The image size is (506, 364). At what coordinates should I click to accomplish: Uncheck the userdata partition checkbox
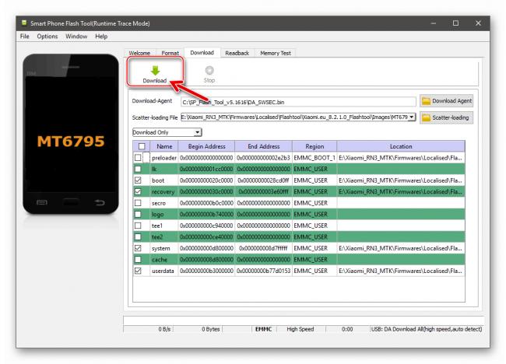[138, 271]
